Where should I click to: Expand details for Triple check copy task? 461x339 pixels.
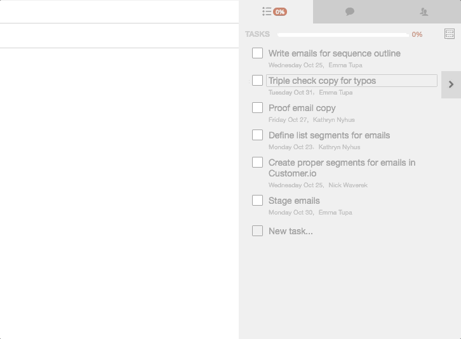(451, 84)
